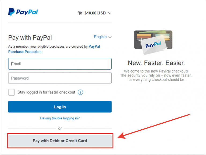Click the 'New. Faster. Easier.' heading
Viewport: 206px width, 155px height.
[x=156, y=63]
